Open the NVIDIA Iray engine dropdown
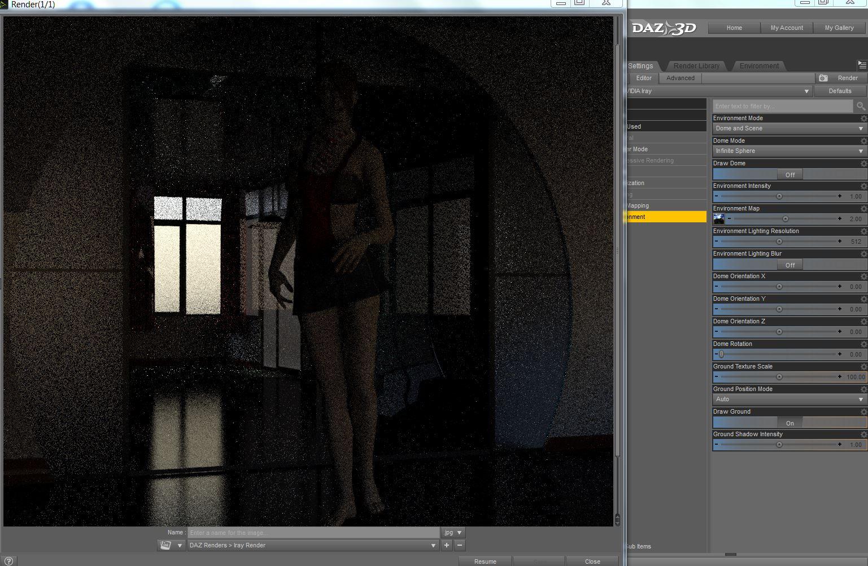 coord(719,91)
